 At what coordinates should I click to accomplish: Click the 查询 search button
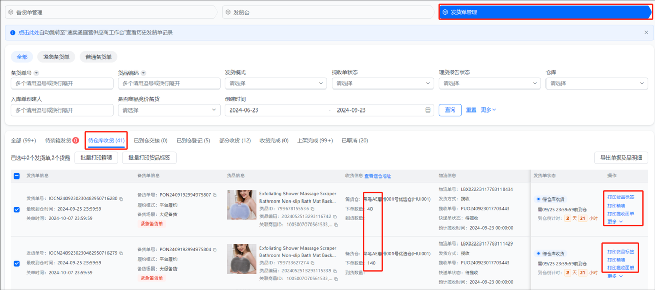pos(450,110)
